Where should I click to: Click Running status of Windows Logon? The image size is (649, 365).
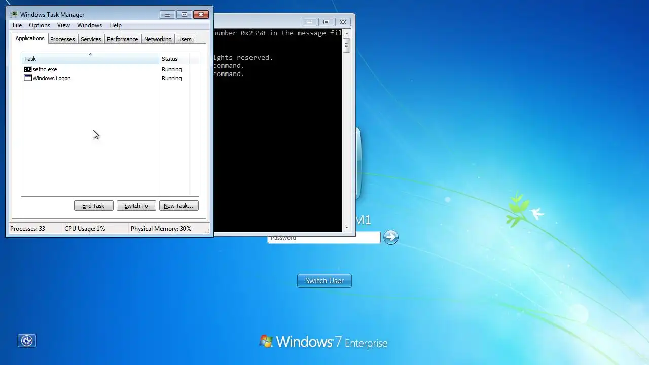click(x=171, y=78)
